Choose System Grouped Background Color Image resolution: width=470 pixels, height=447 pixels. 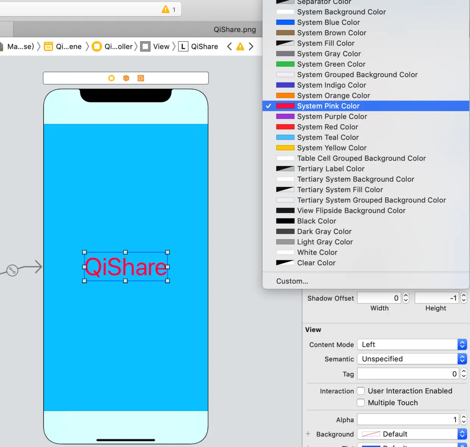(x=366, y=75)
